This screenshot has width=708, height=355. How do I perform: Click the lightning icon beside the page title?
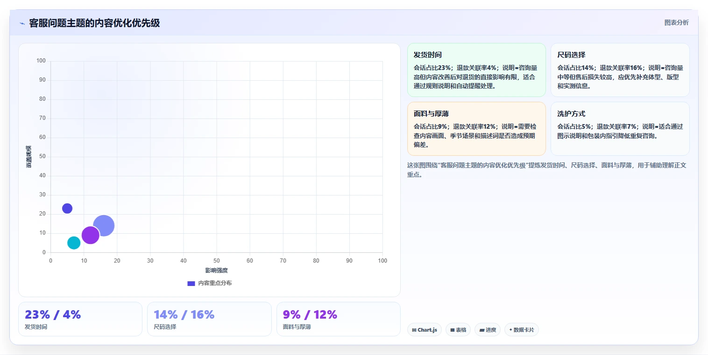coord(22,23)
